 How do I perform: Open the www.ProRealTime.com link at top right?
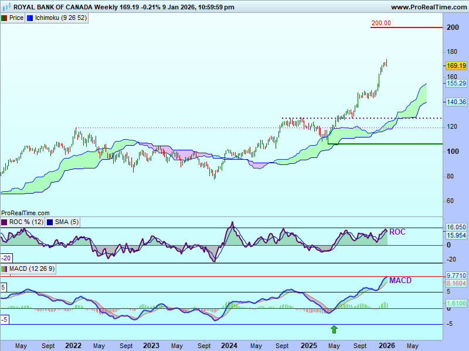(x=428, y=7)
